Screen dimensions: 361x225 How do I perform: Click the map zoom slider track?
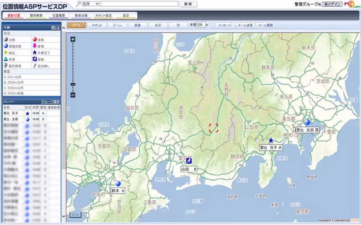73,67
